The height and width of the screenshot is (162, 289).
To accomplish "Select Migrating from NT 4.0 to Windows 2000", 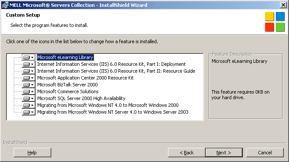I will [108, 105].
